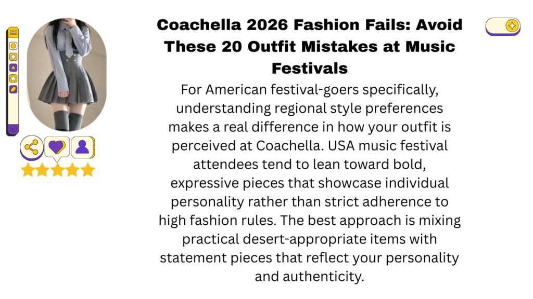533x299 pixels.
Task: Rate one star using the first star
Action: coord(27,170)
